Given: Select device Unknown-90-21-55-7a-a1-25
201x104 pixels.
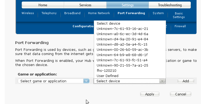Looking at the screenshot, I should coord(130,65).
